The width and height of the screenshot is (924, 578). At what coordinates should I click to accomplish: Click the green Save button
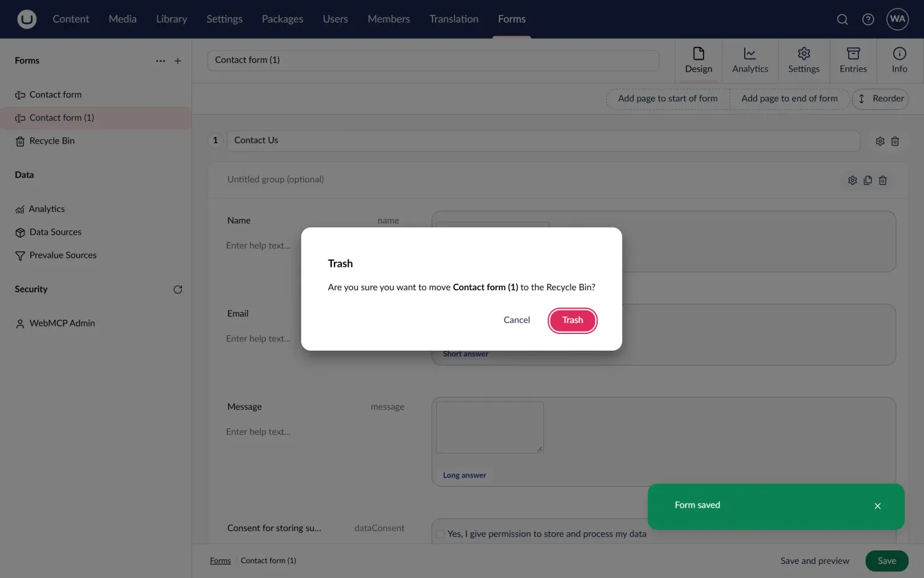[886, 561]
